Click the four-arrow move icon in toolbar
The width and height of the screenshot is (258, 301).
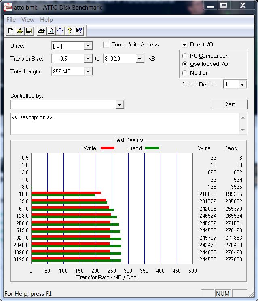pos(60,31)
